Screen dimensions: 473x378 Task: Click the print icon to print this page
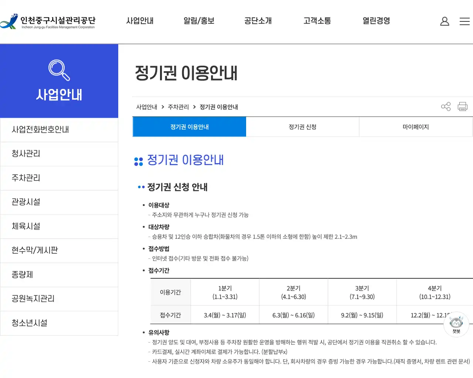coord(462,106)
